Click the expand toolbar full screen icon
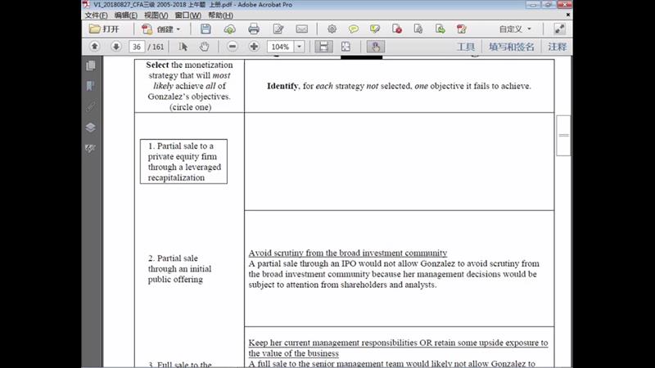This screenshot has width=655, height=368. coord(559,29)
